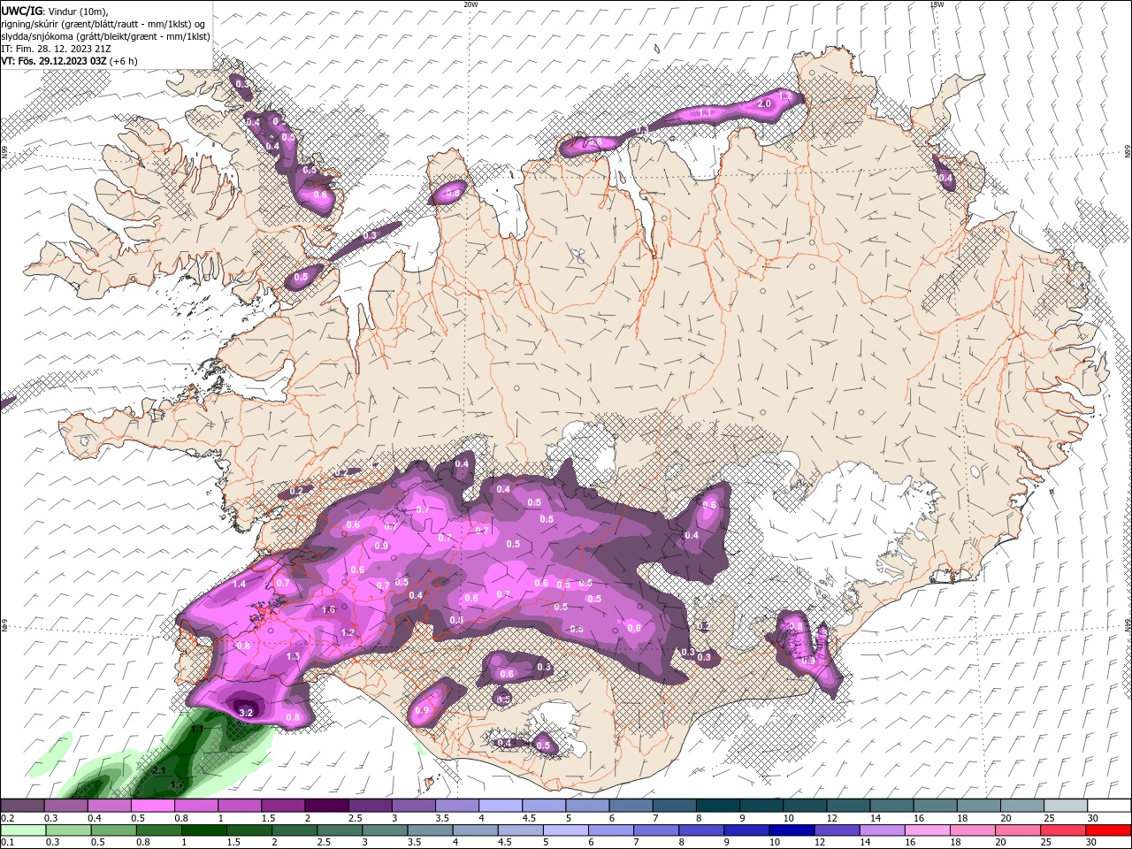Select the "VT: Fös. 29.12.2023 03Z" valid-time line
Screen dimensions: 1132x849
54,61
